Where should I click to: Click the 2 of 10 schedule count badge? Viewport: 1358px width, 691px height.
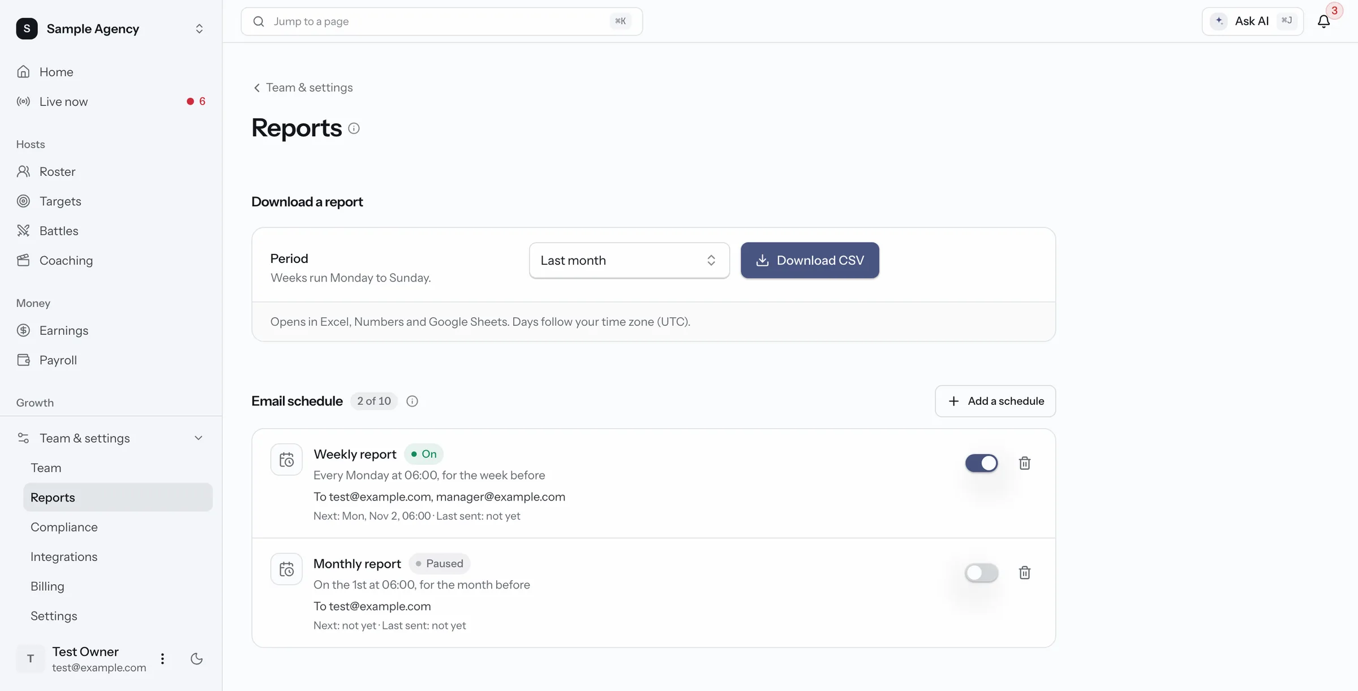click(374, 401)
